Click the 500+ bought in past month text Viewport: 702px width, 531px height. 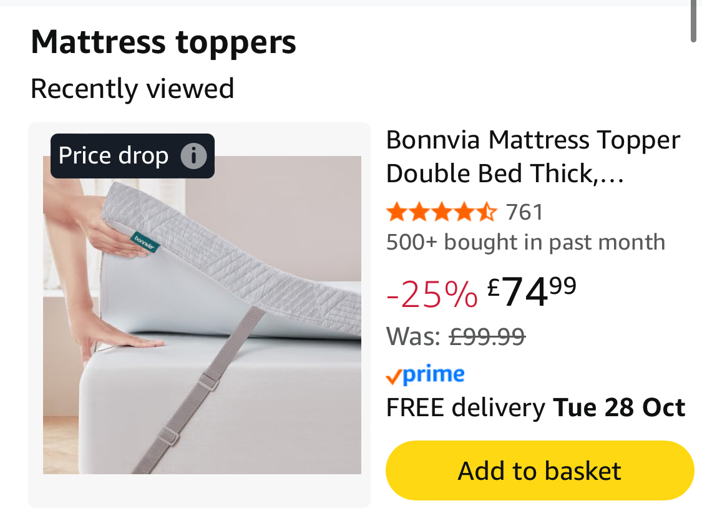pyautogui.click(x=525, y=242)
